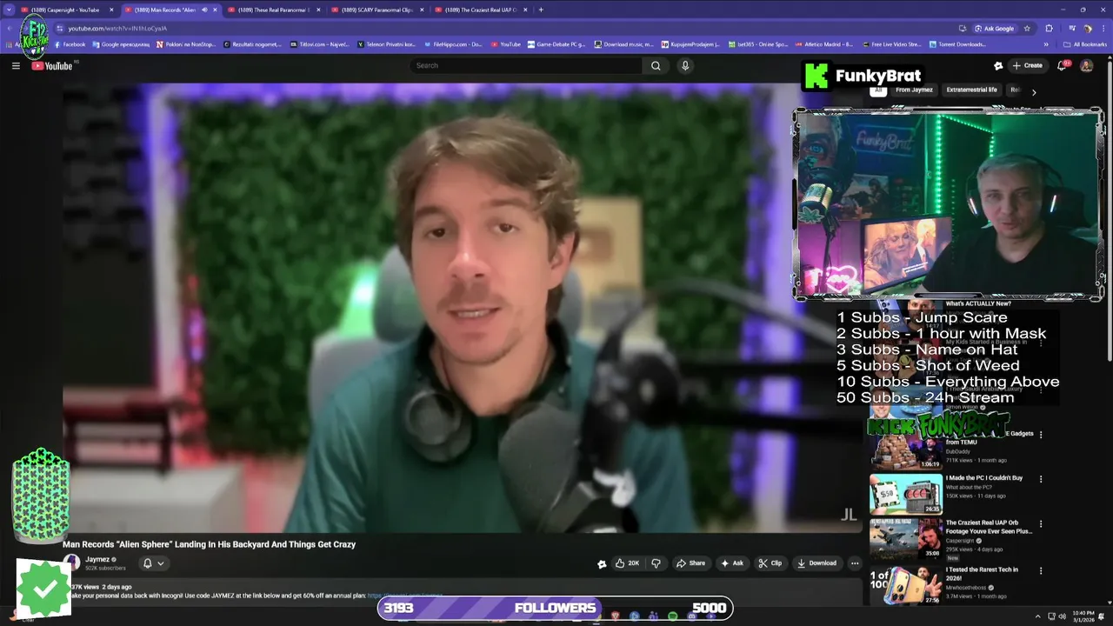This screenshot has width=1113, height=626.
Task: Open the YouTube guide hamburger menu
Action: (x=16, y=65)
